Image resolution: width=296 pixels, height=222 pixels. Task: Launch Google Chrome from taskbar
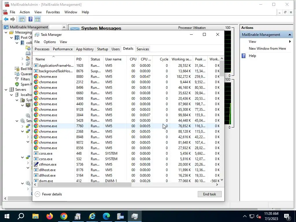pos(64,216)
